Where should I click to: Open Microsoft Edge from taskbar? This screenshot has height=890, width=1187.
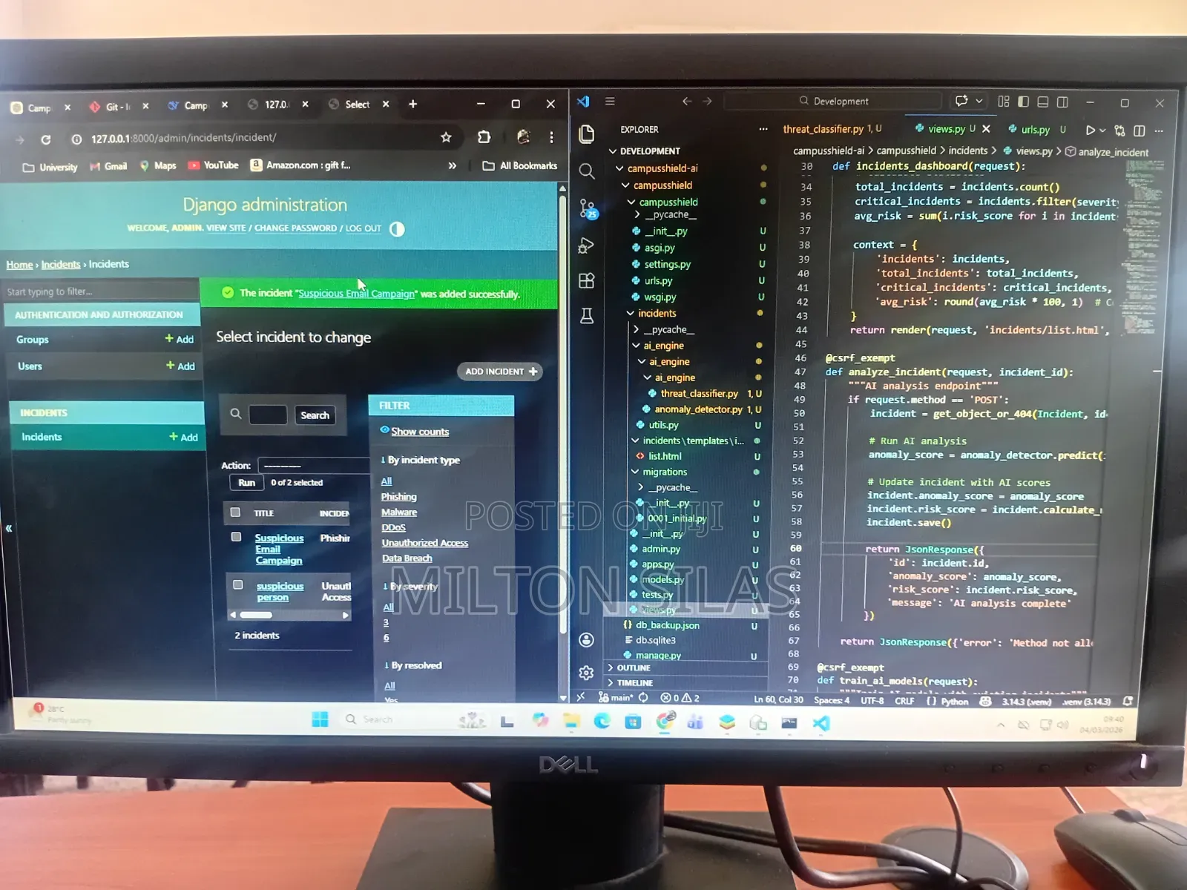[602, 721]
